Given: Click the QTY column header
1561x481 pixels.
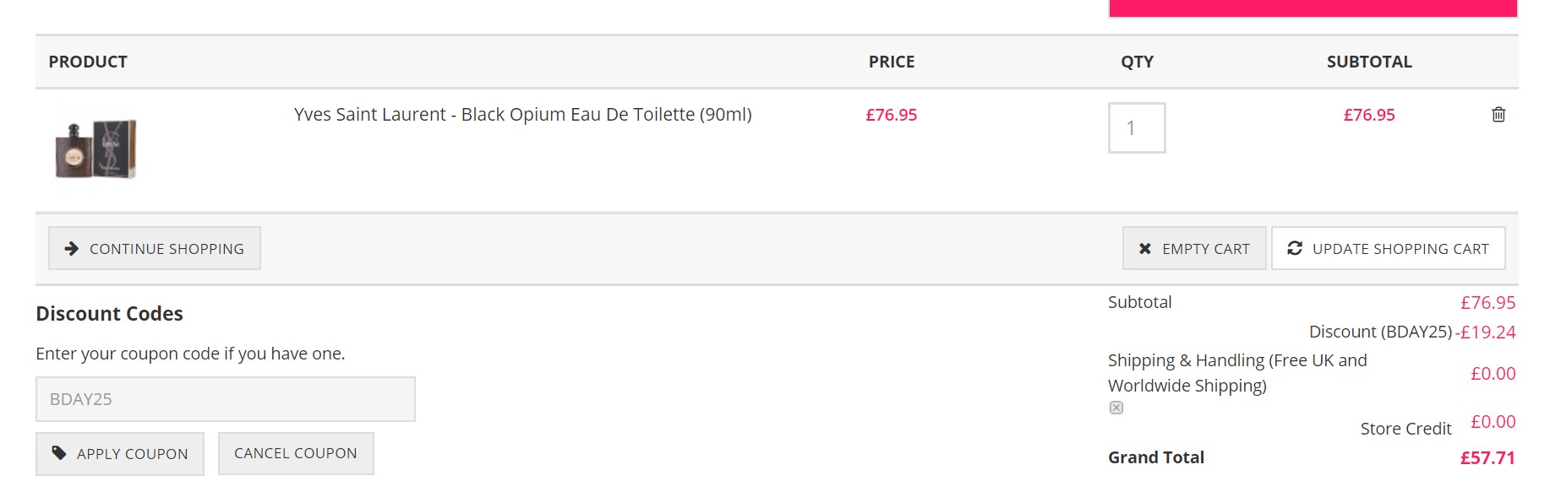Looking at the screenshot, I should (1137, 62).
